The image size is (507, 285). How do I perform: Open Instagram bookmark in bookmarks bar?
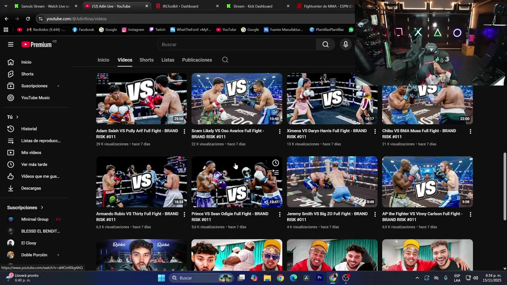[133, 30]
